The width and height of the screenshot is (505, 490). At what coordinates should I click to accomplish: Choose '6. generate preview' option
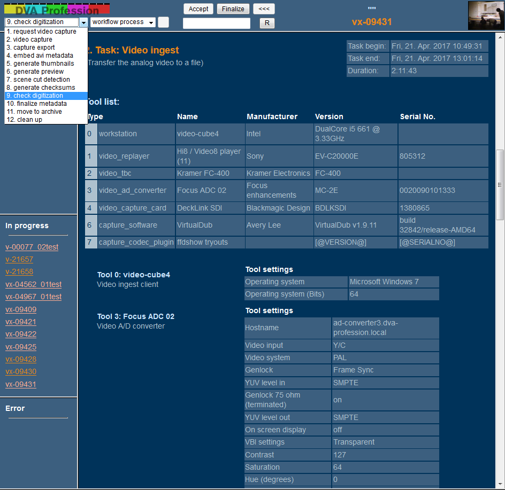[38, 72]
